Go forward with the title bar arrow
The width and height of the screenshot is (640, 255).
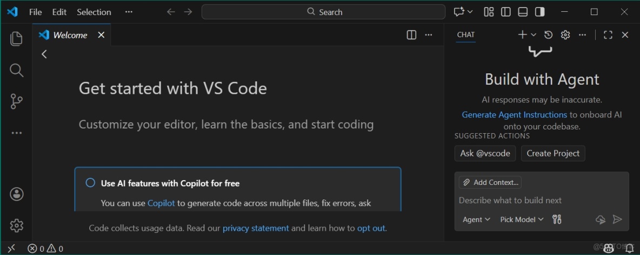pos(188,12)
